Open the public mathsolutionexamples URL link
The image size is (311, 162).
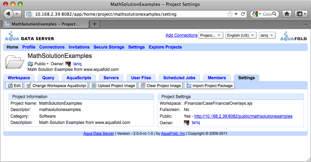(x=243, y=116)
